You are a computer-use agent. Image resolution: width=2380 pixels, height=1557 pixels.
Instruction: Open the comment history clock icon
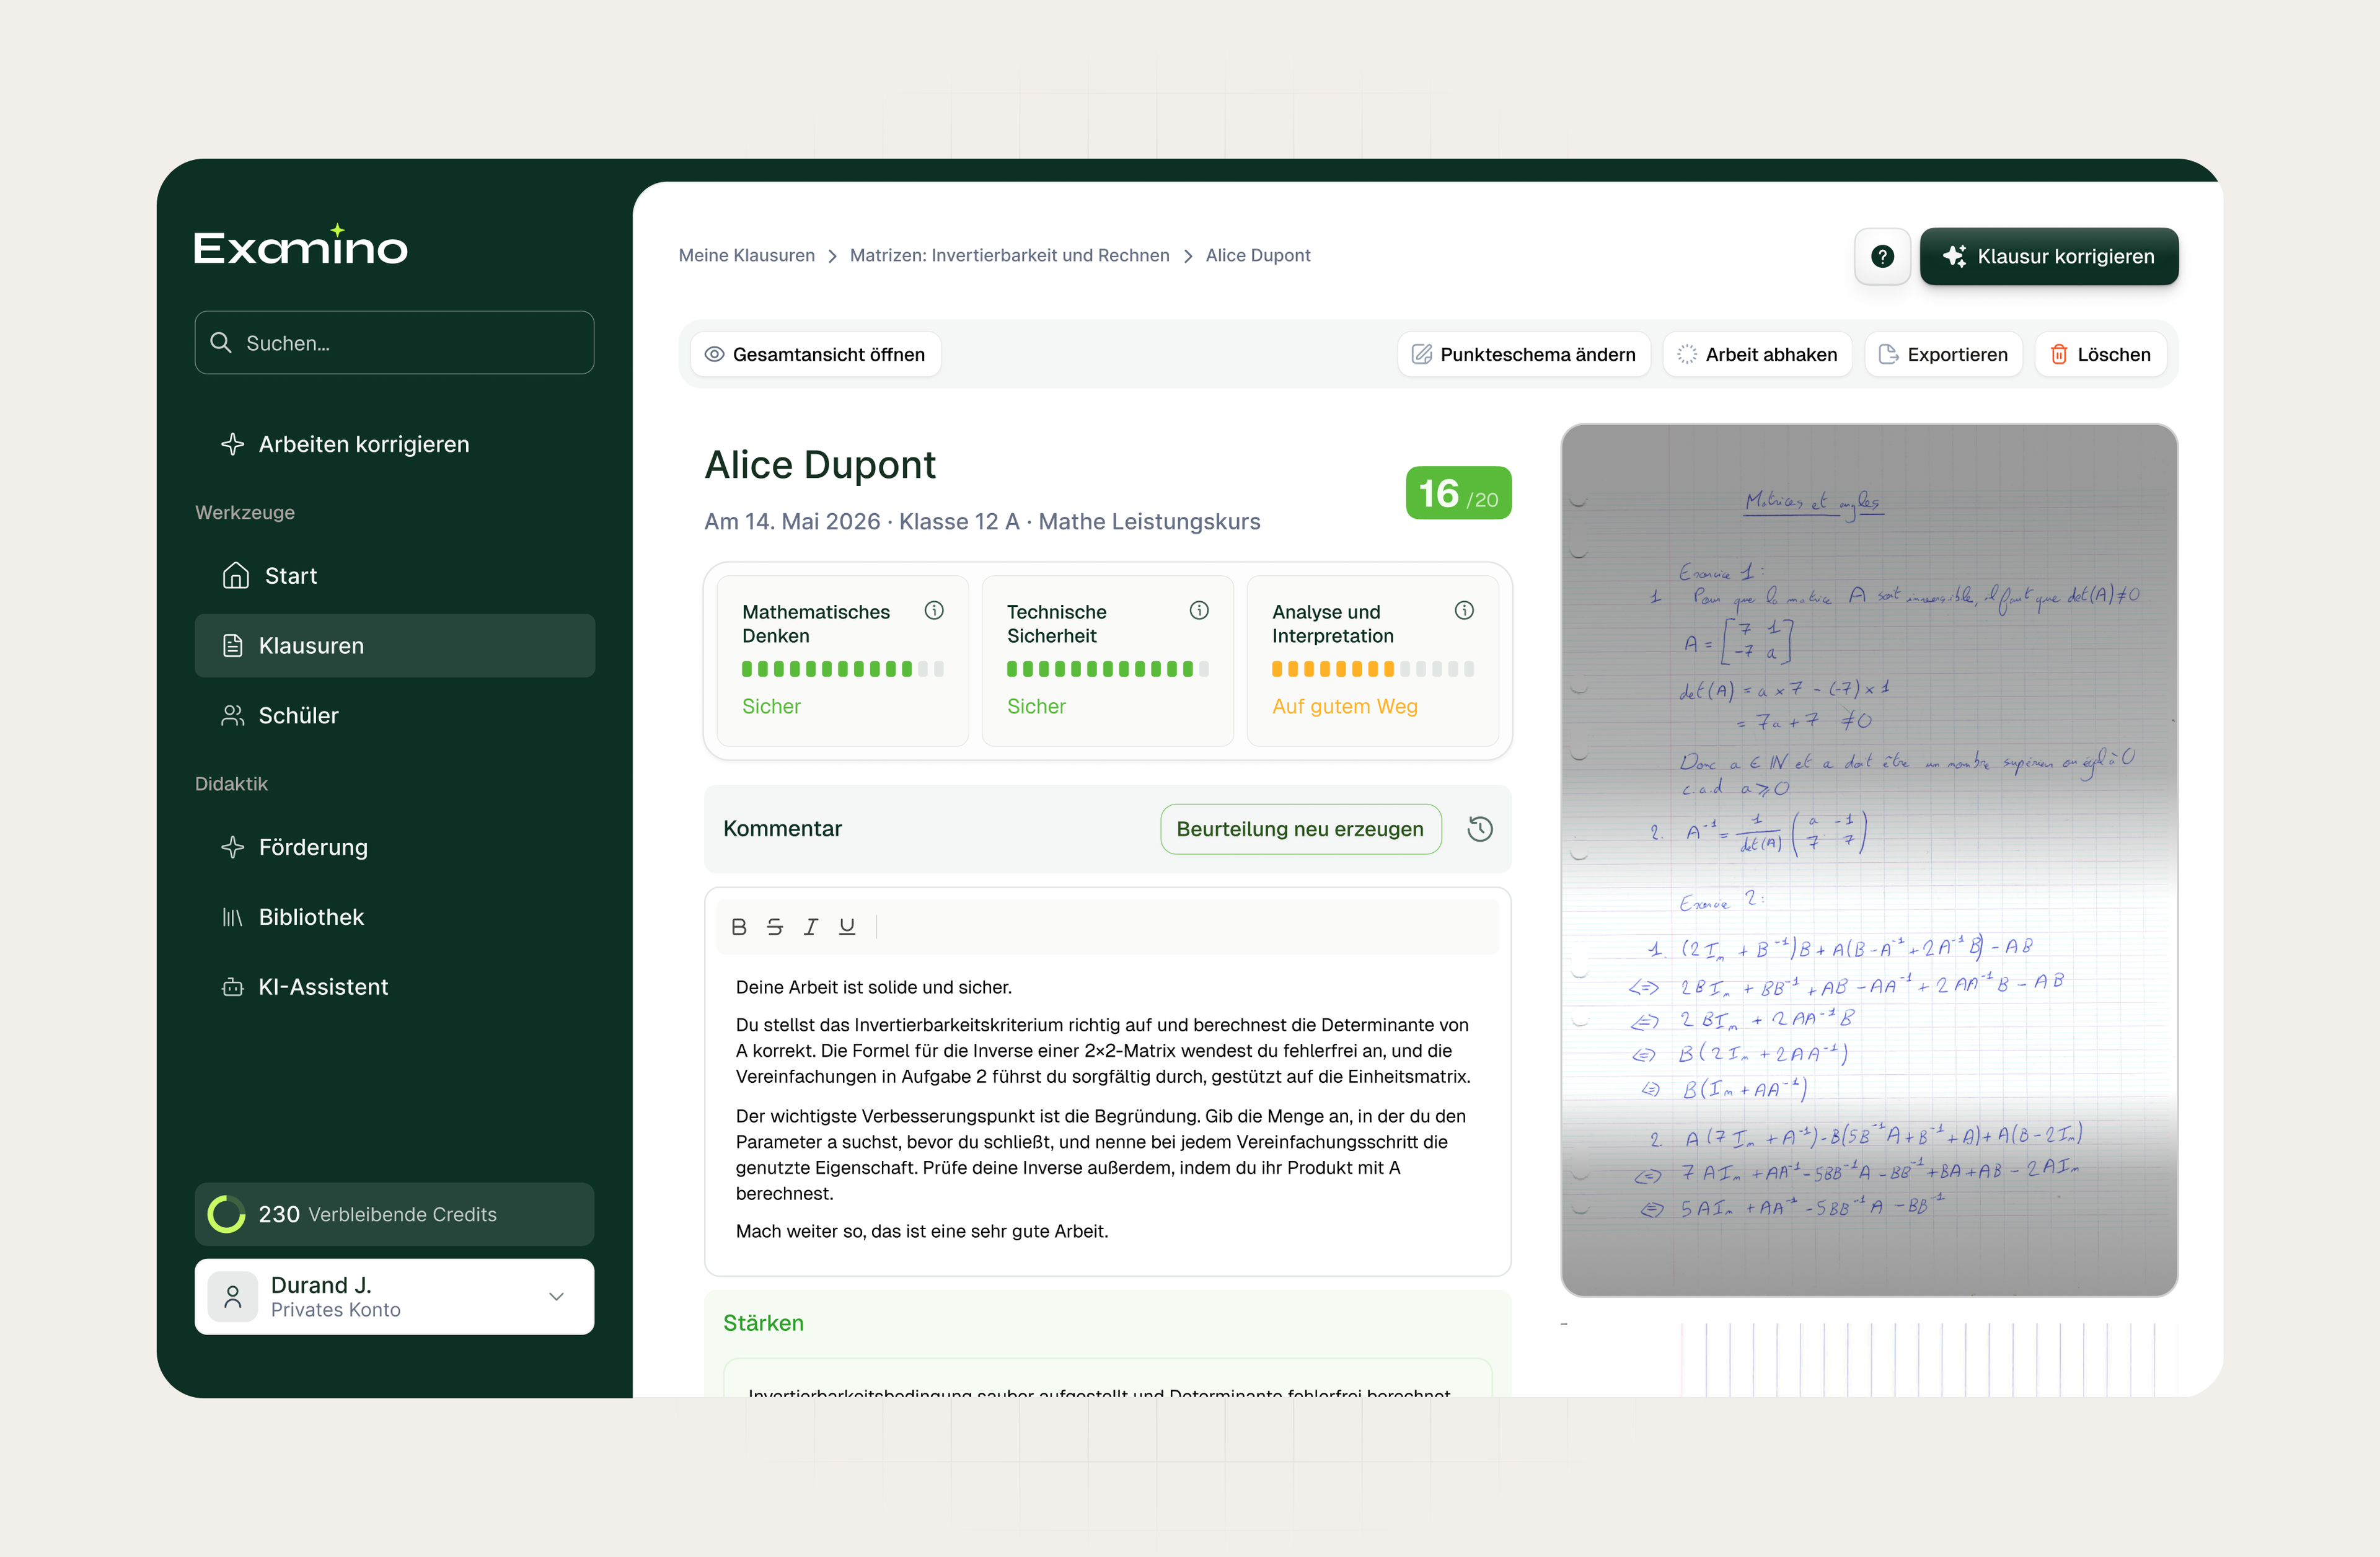[x=1479, y=829]
